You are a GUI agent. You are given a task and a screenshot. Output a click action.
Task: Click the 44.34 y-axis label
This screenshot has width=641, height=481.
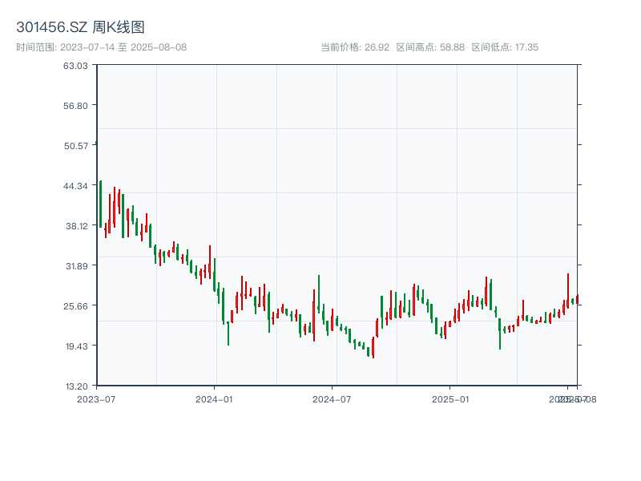pyautogui.click(x=75, y=186)
